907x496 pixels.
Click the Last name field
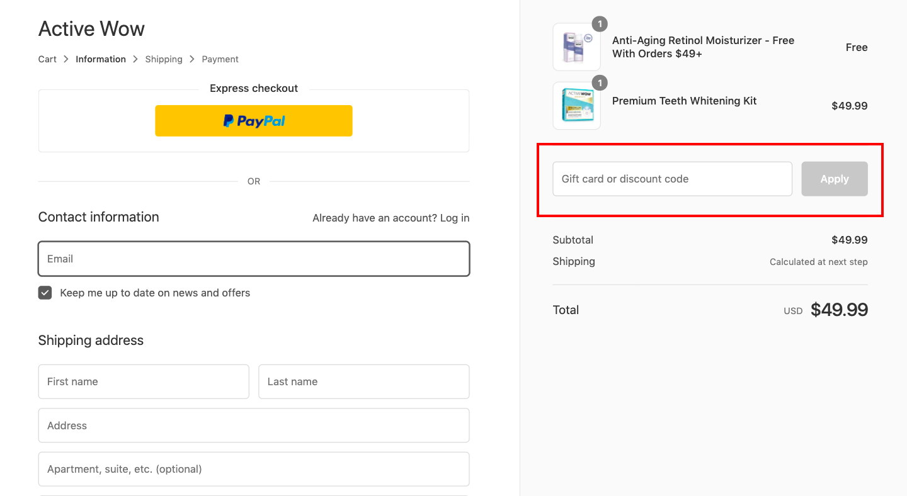364,381
